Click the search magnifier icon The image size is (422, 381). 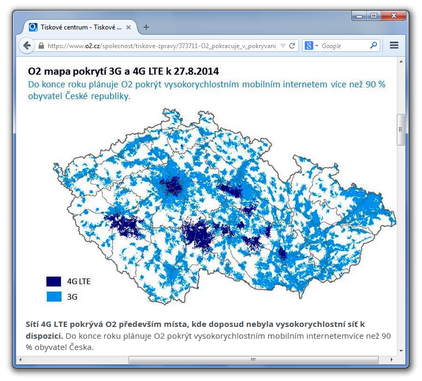[374, 45]
